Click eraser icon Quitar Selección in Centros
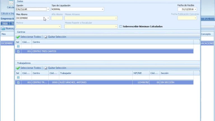 pyautogui.click(x=46, y=37)
